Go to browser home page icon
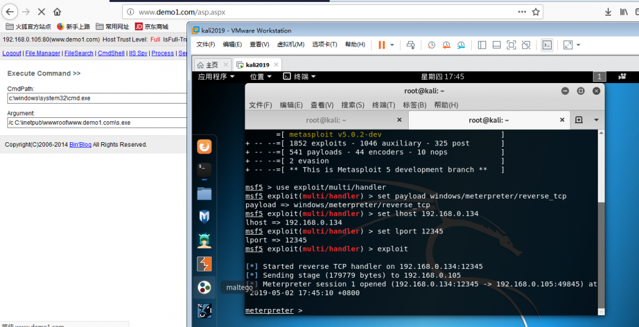Screen dimensions: 639x327 pyautogui.click(x=57, y=12)
